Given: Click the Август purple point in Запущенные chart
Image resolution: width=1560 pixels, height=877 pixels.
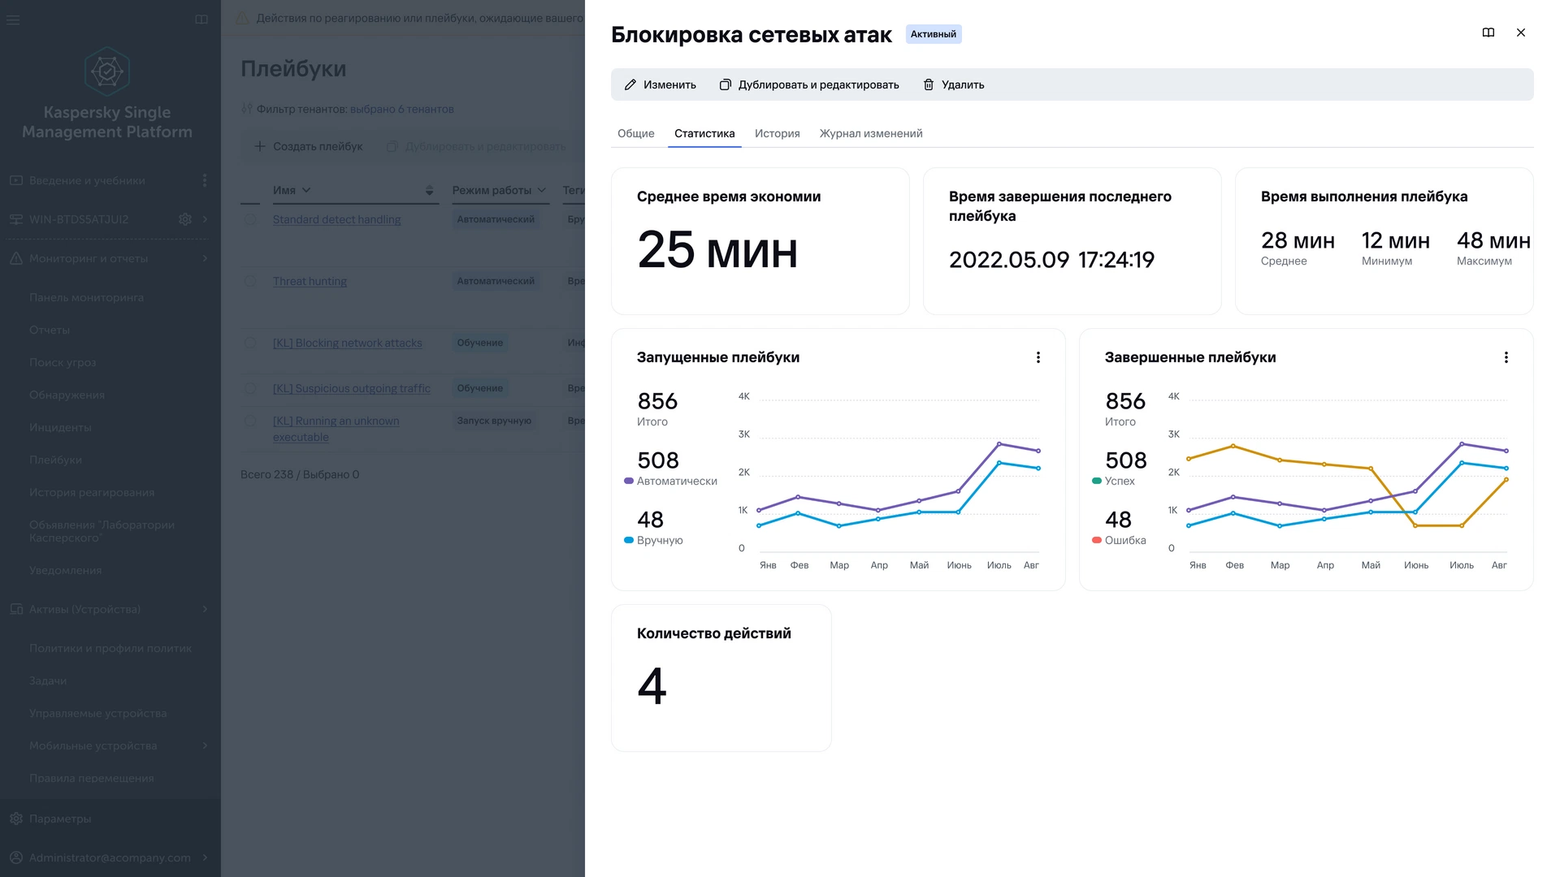Looking at the screenshot, I should point(1038,451).
